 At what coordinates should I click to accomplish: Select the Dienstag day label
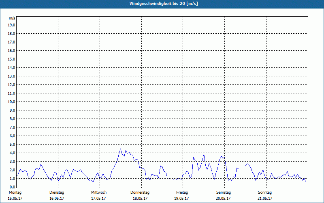pos(57,192)
